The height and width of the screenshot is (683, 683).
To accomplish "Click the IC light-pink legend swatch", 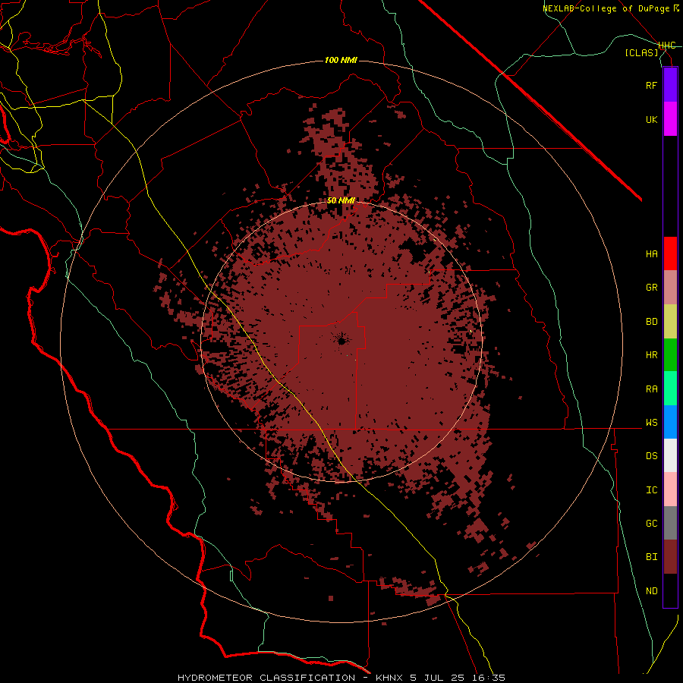I will [x=670, y=489].
